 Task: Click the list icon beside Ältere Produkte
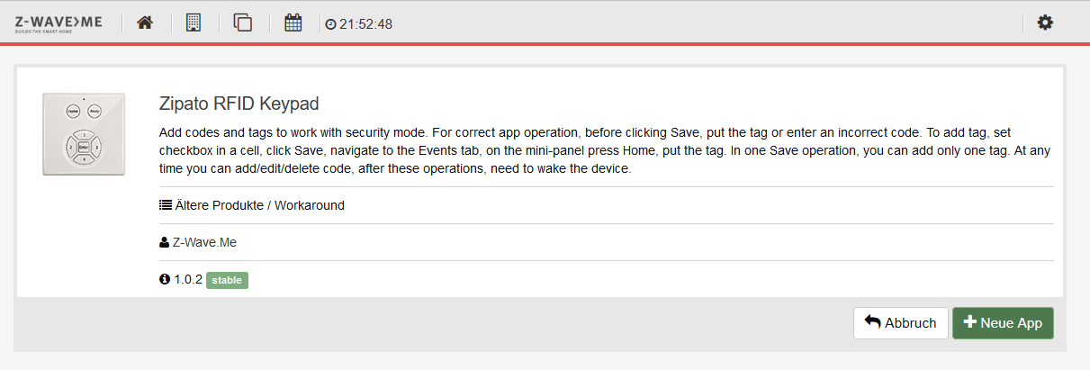point(165,205)
